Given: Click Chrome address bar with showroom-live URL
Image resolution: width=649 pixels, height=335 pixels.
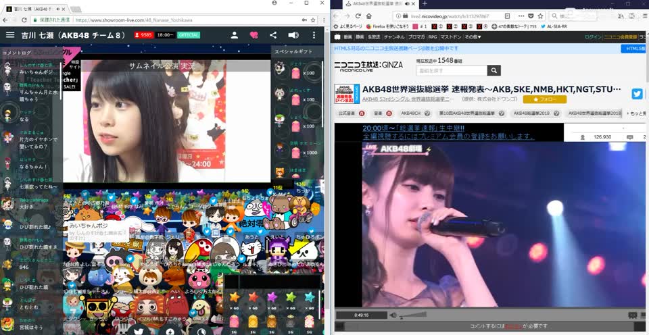Looking at the screenshot, I should (x=174, y=20).
